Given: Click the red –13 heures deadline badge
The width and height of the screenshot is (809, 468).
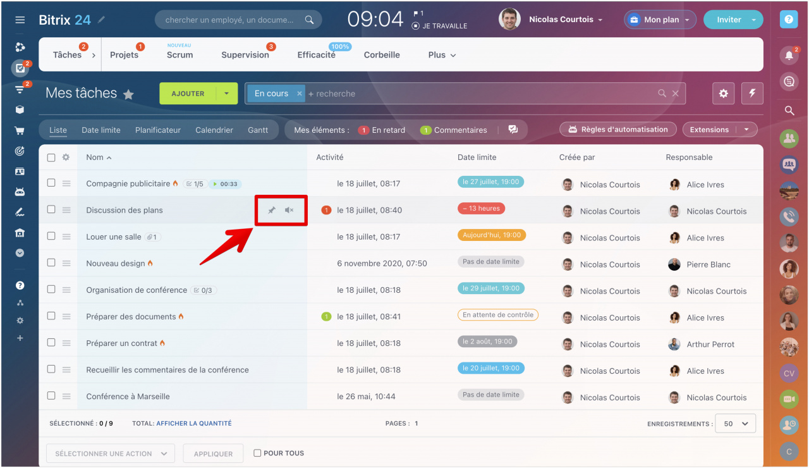Looking at the screenshot, I should click(x=481, y=209).
